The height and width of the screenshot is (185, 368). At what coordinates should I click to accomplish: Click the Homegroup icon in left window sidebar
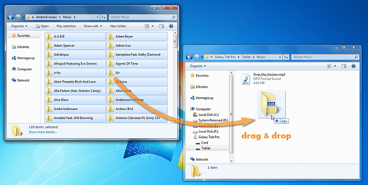[14, 58]
